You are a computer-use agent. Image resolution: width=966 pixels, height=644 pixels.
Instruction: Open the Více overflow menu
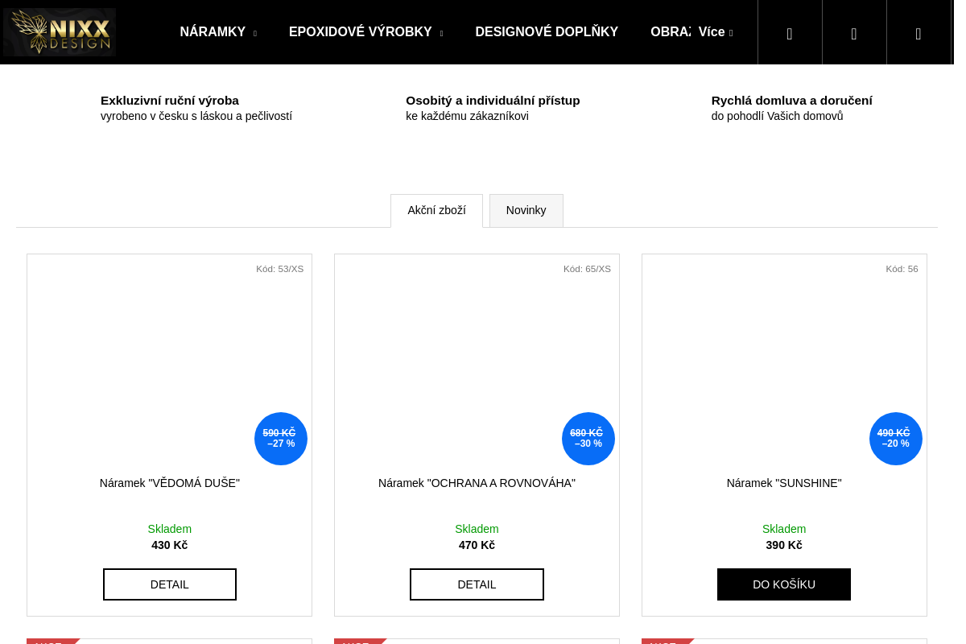[715, 32]
